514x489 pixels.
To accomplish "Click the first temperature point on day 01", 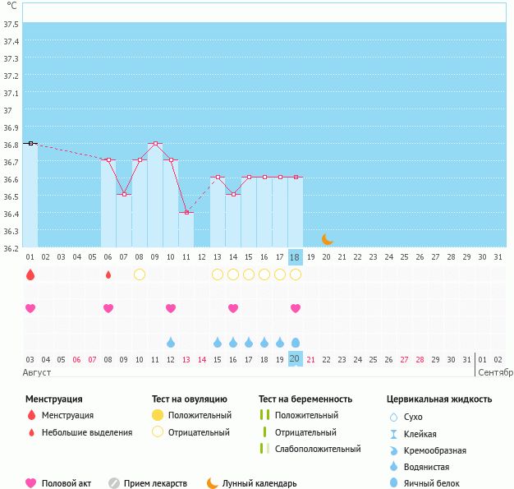I will click(x=30, y=144).
